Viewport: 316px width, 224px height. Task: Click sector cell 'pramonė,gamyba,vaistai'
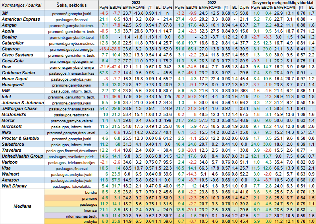(71, 121)
